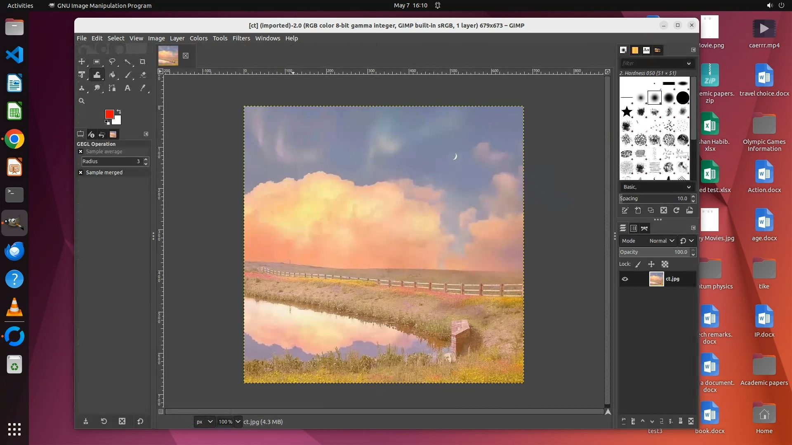Open the zoom percentage dropdown

click(238, 422)
